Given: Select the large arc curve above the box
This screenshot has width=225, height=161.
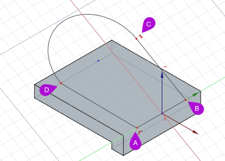Looking at the screenshot, I should (x=87, y=14).
